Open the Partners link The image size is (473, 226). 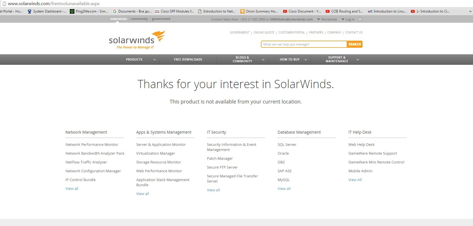coord(316,32)
